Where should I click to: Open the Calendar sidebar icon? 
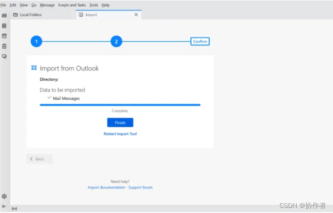[x=4, y=36]
